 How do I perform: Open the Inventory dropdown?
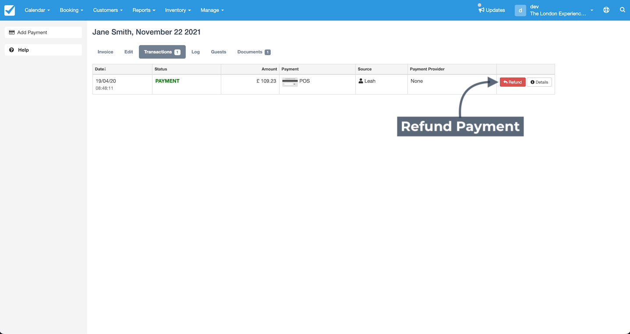pos(178,10)
